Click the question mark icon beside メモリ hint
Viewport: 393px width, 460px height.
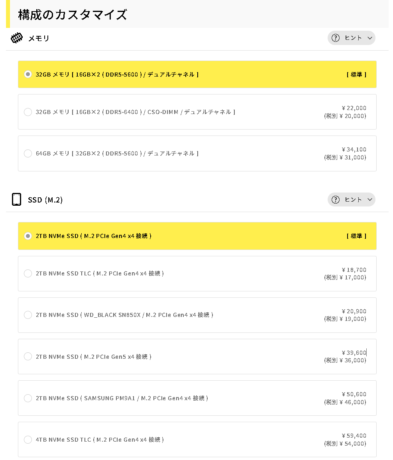click(336, 38)
